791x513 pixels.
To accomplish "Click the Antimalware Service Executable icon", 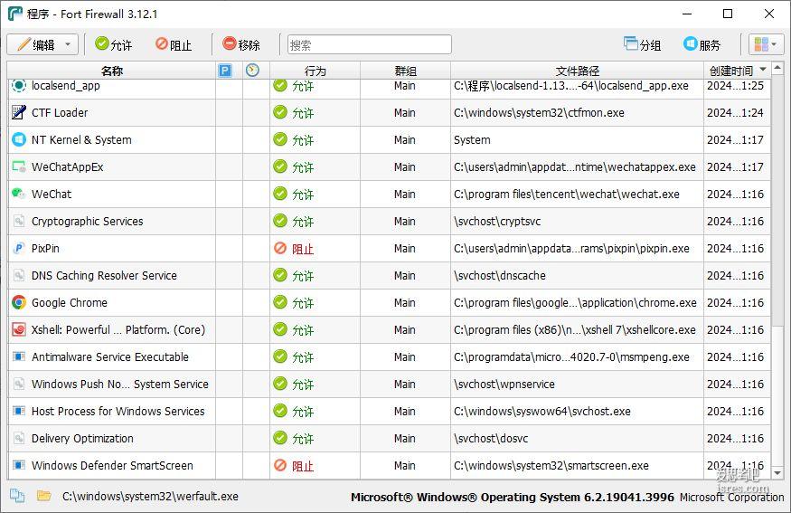I will tap(19, 356).
